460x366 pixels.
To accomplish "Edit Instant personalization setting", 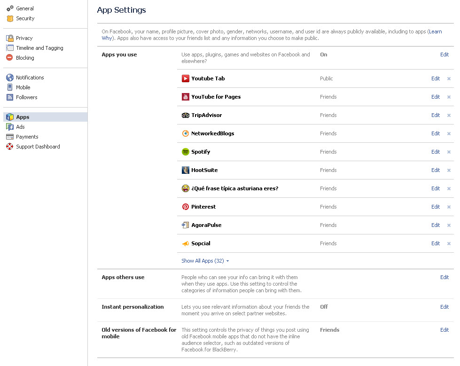I will tap(444, 307).
